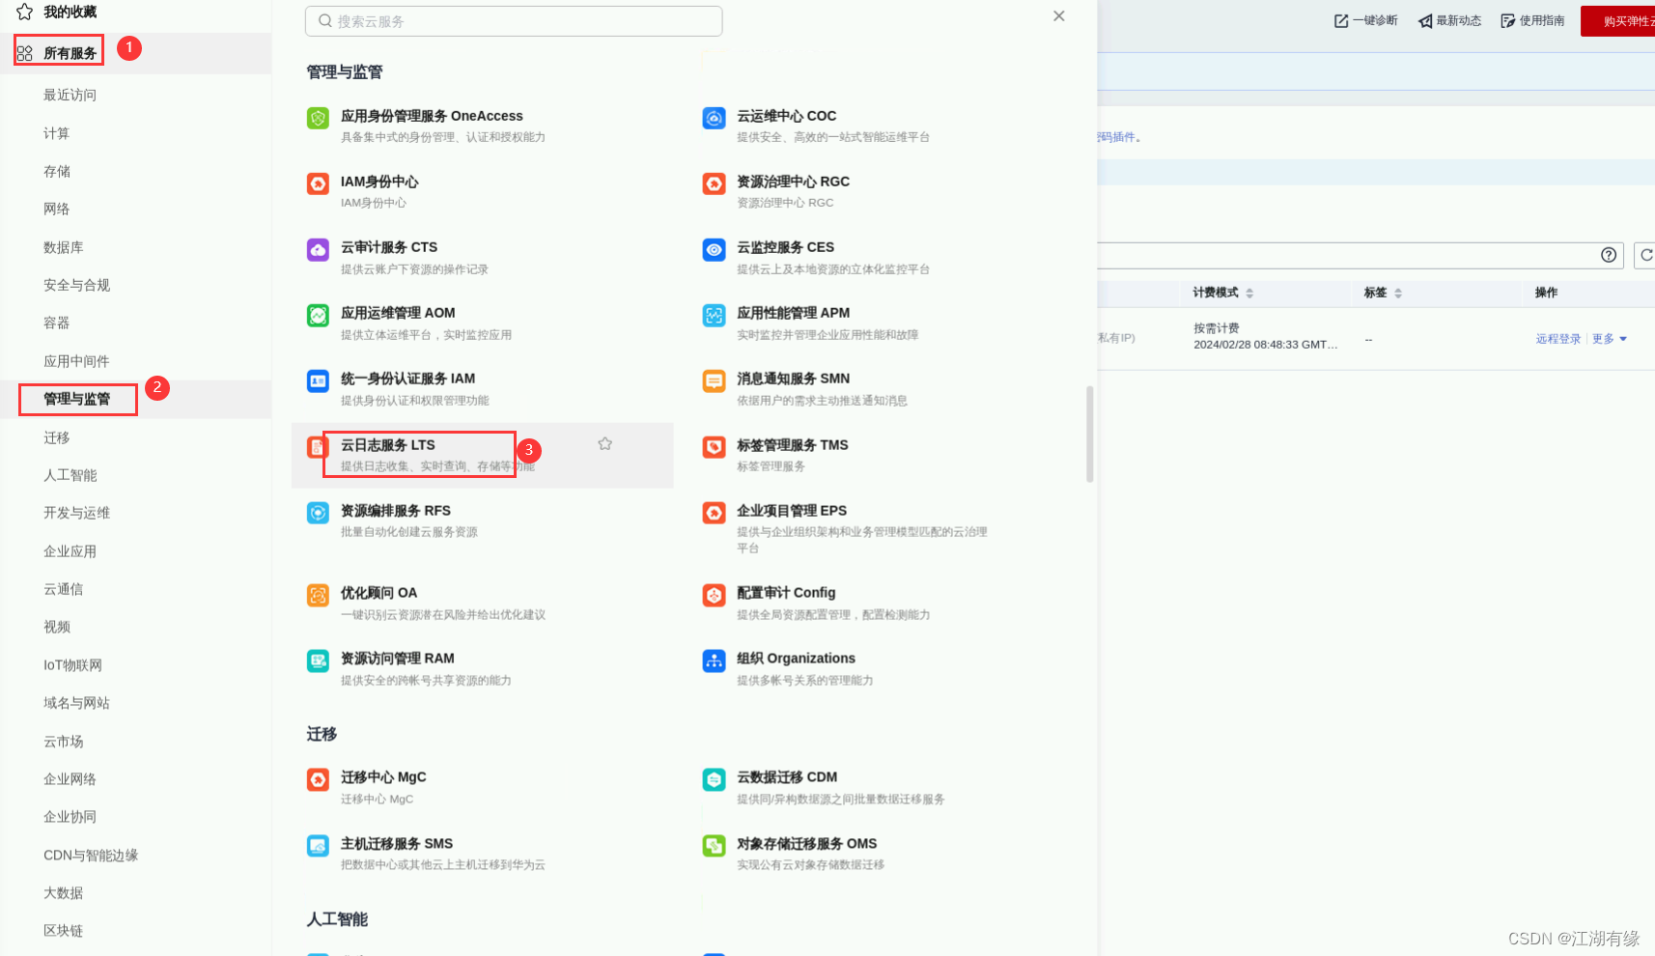Image resolution: width=1655 pixels, height=956 pixels.
Task: Click the OneAccess service icon
Action: click(318, 118)
